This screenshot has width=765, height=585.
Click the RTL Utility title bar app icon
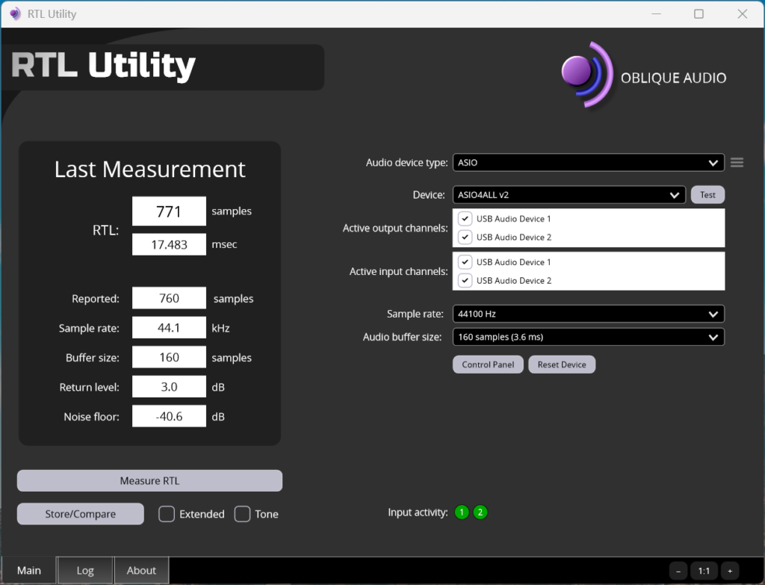(x=15, y=14)
